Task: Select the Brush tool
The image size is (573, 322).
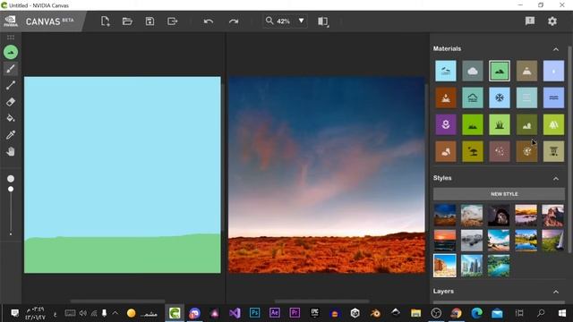Action: [x=11, y=69]
